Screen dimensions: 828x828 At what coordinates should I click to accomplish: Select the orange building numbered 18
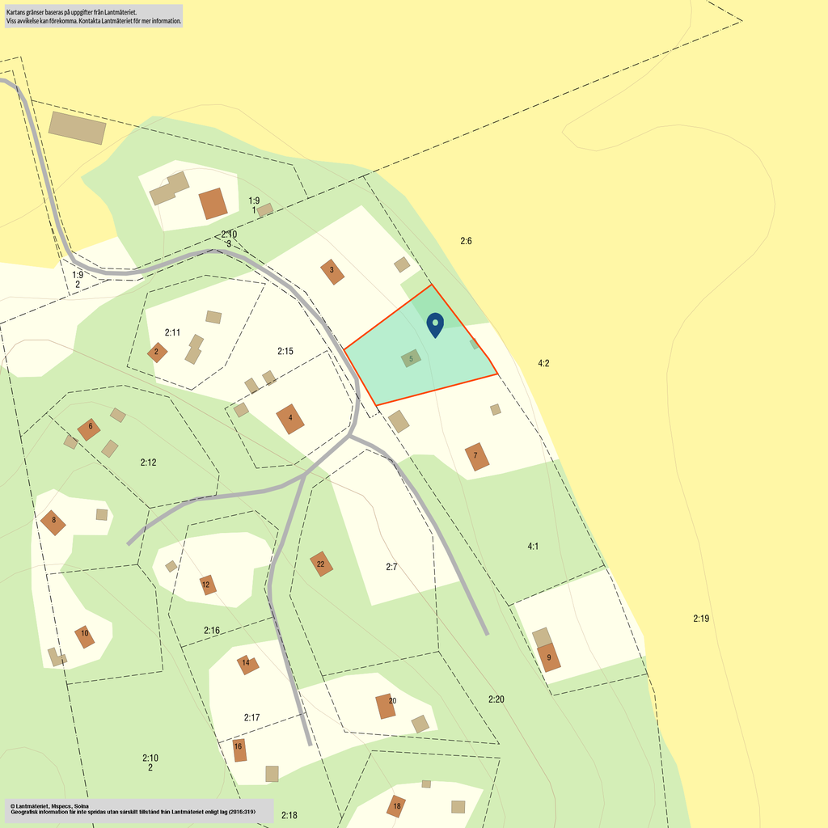point(396,806)
